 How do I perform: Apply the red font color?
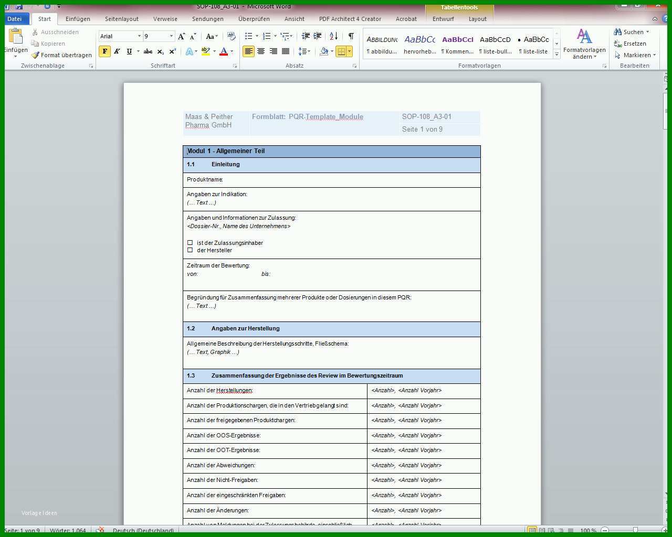[224, 51]
